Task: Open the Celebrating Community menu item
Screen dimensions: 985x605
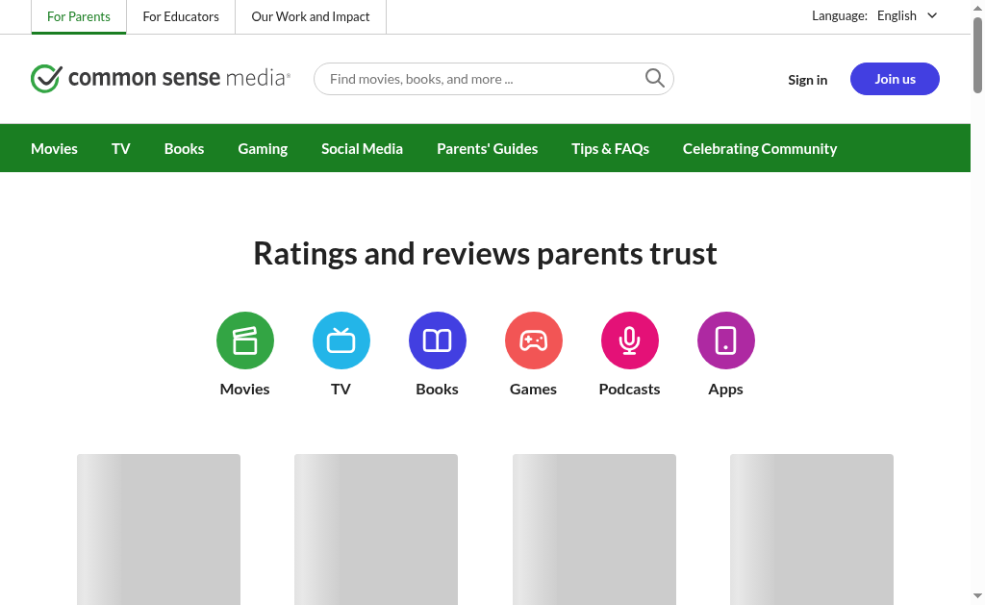Action: (760, 149)
